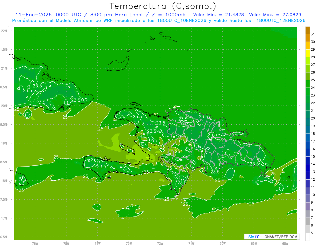
Task: Click the color bar label "30"
Action: pyautogui.click(x=313, y=42)
